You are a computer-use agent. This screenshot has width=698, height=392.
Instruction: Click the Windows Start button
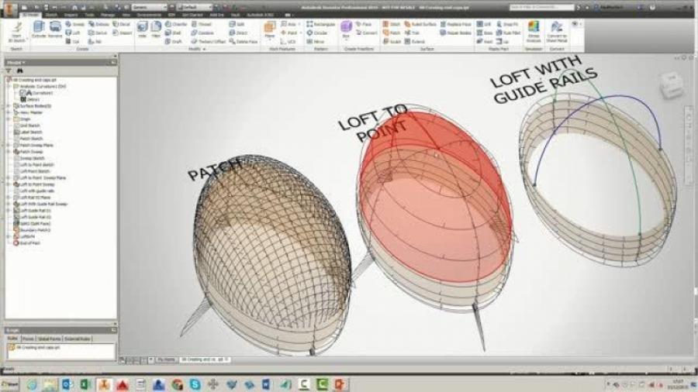10,384
